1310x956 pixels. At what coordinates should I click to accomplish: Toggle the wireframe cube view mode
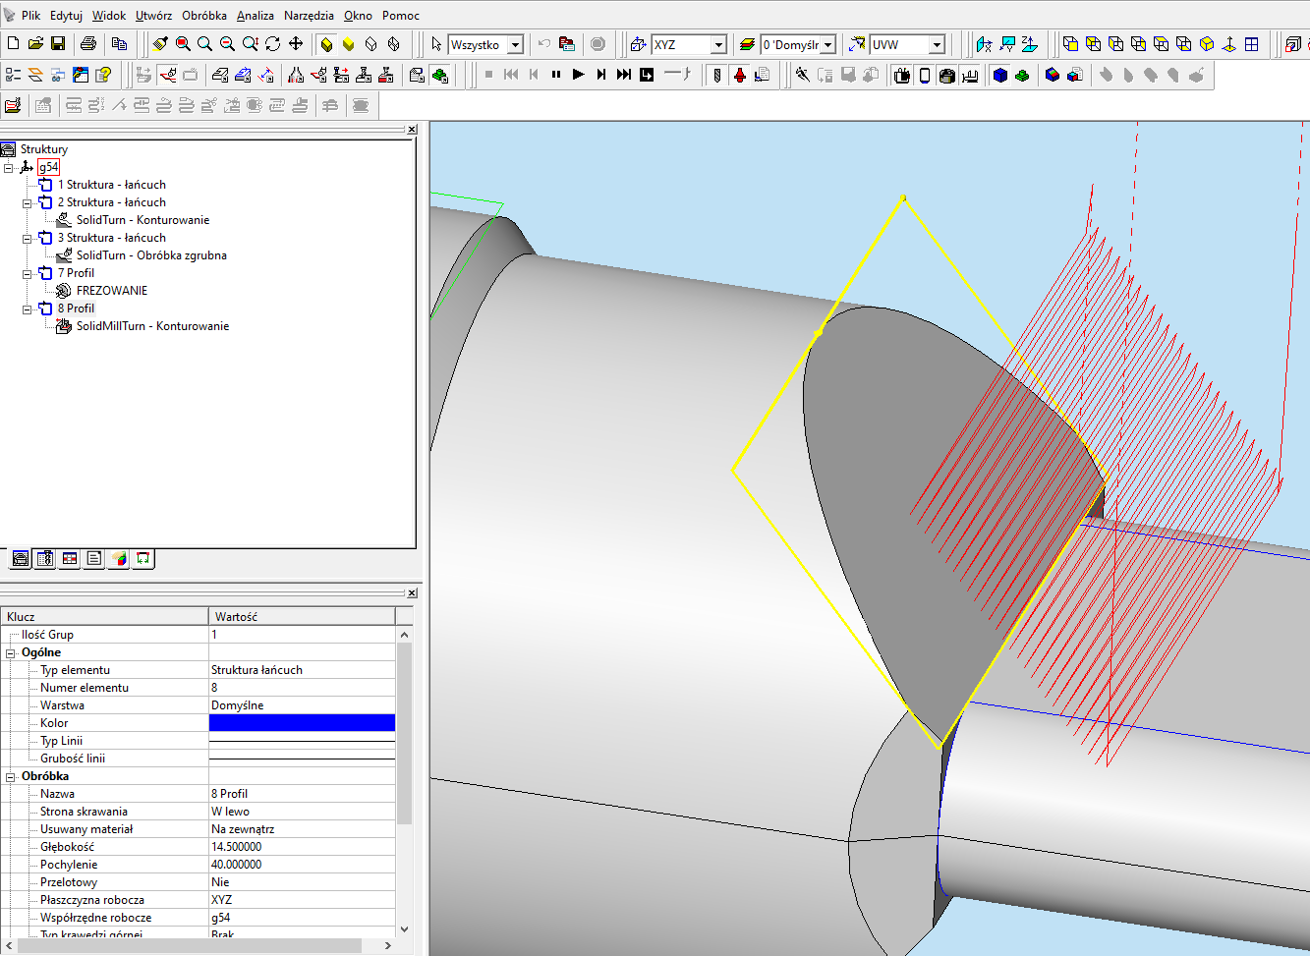[x=370, y=44]
